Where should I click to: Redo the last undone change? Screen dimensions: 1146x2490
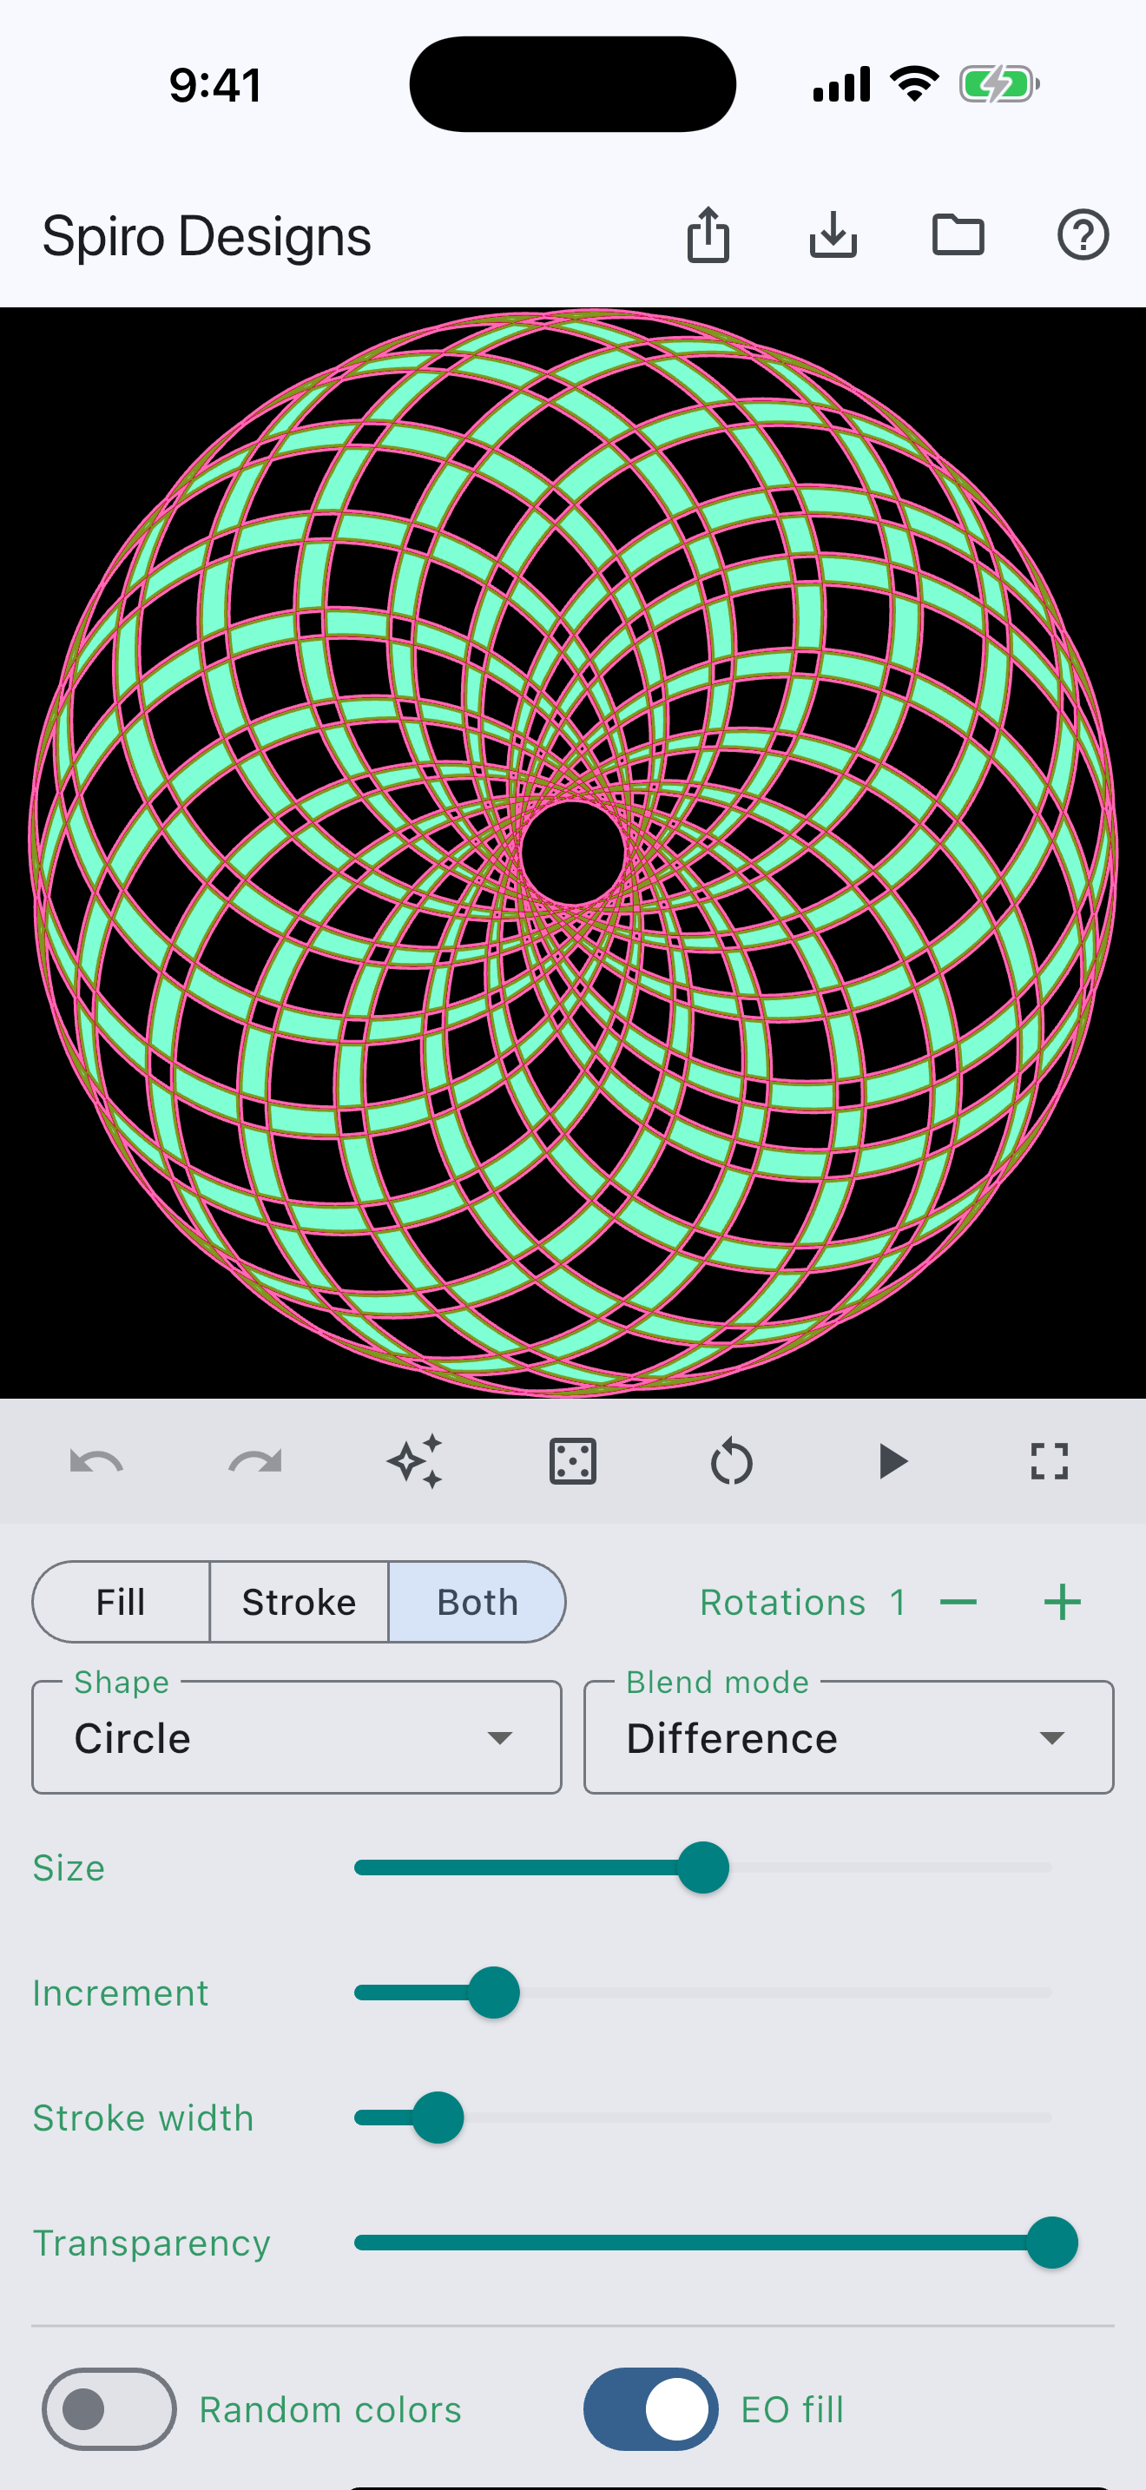[x=255, y=1460]
